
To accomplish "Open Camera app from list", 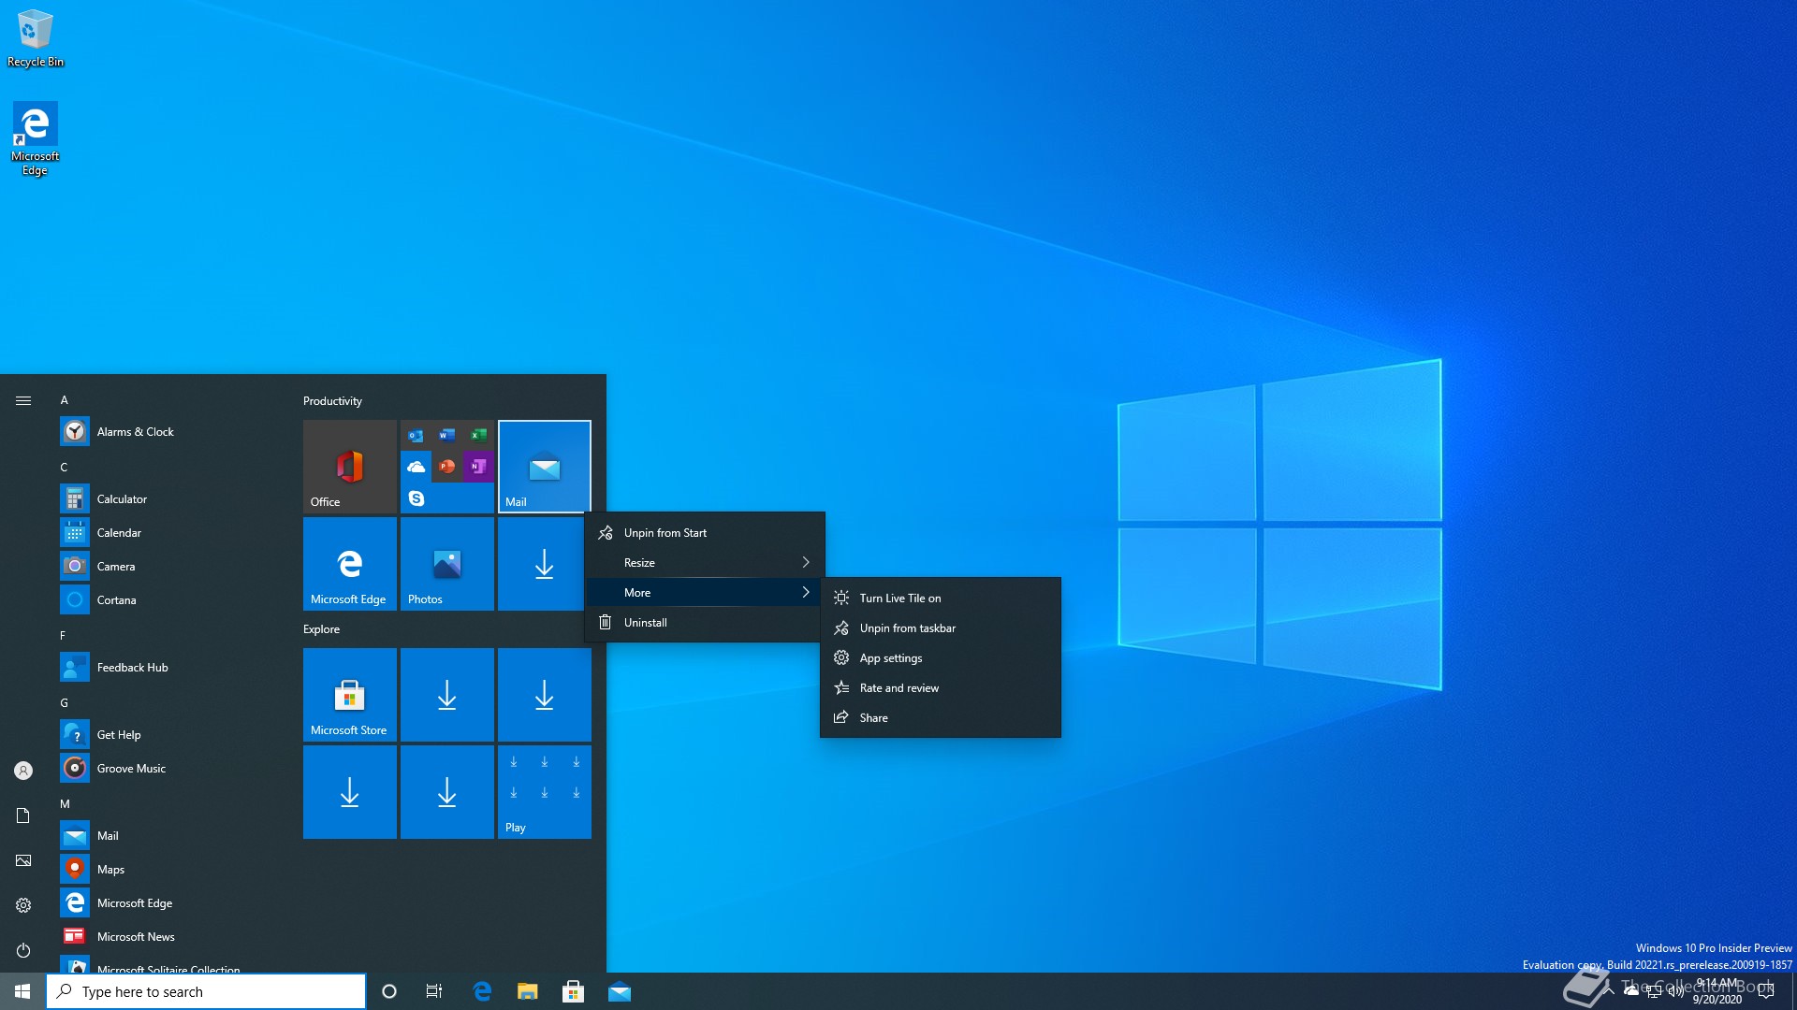I will pyautogui.click(x=168, y=567).
